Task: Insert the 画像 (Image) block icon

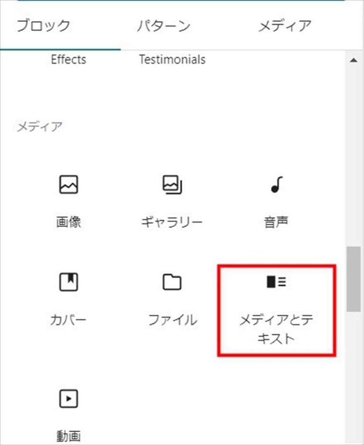Action: [x=69, y=185]
